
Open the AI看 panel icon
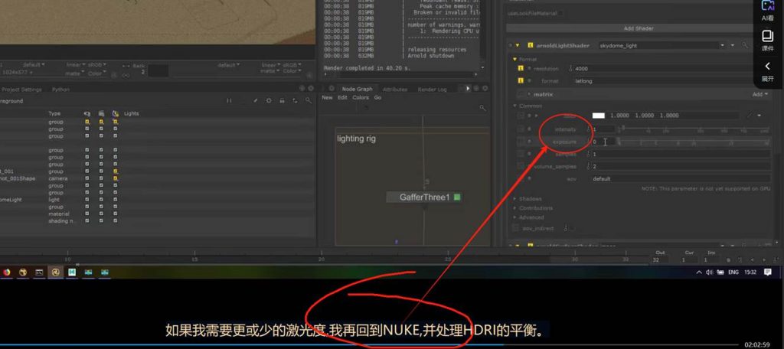pyautogui.click(x=767, y=9)
